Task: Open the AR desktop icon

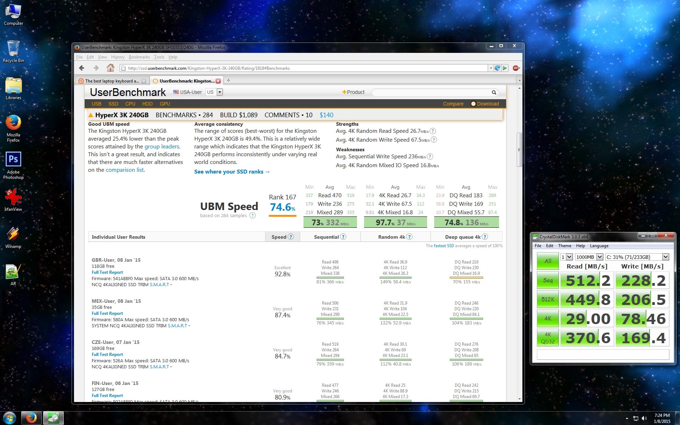Action: tap(13, 274)
